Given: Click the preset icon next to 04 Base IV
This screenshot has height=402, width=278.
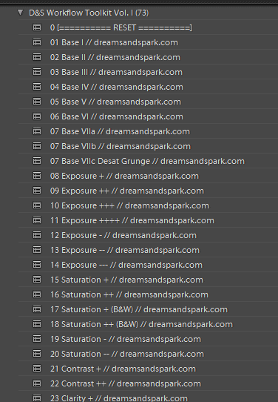Looking at the screenshot, I should pyautogui.click(x=37, y=87).
